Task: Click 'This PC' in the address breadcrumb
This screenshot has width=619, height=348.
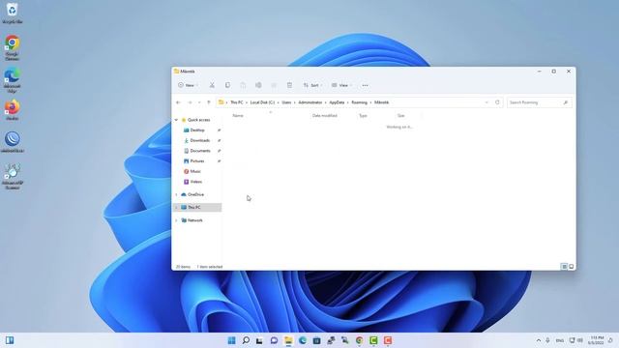Action: (237, 102)
